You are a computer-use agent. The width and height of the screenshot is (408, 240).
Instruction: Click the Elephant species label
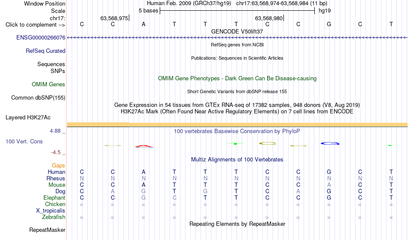[x=55, y=198]
